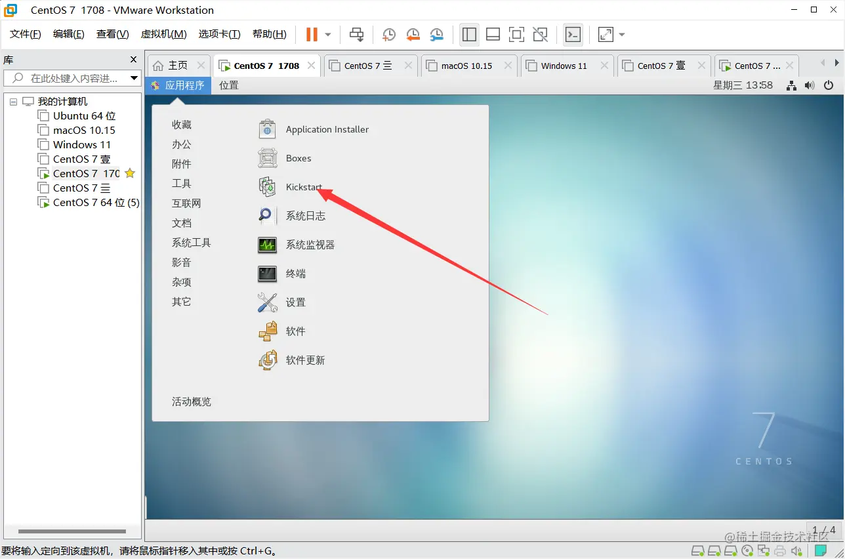Viewport: 845px width, 559px height.
Task: Click the library panel horizontal scrollbar
Action: tap(72, 531)
